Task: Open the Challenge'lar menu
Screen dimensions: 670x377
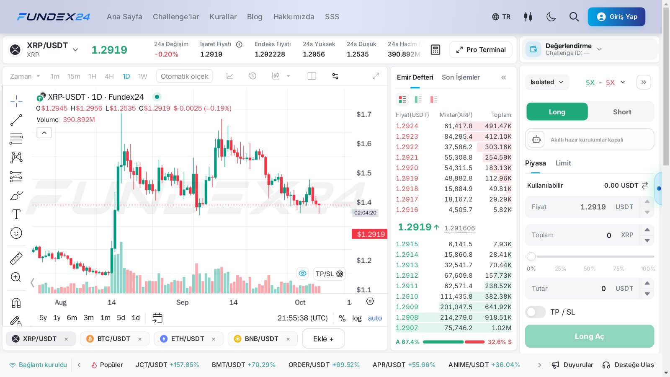Action: tap(176, 17)
